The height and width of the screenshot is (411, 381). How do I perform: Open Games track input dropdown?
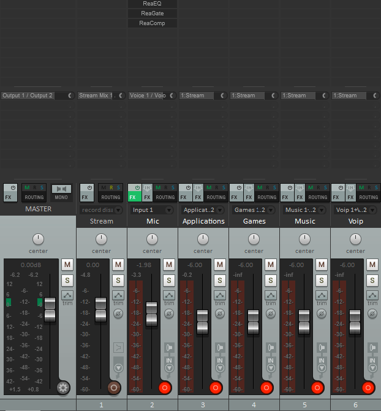(x=254, y=210)
